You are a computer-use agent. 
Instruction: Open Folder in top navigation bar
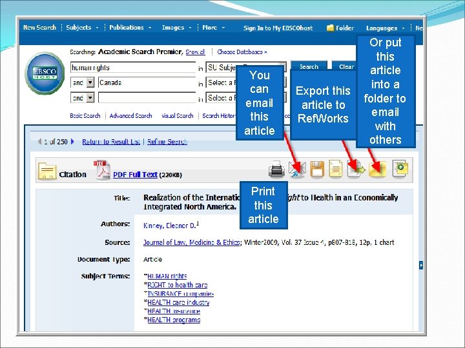click(x=340, y=28)
